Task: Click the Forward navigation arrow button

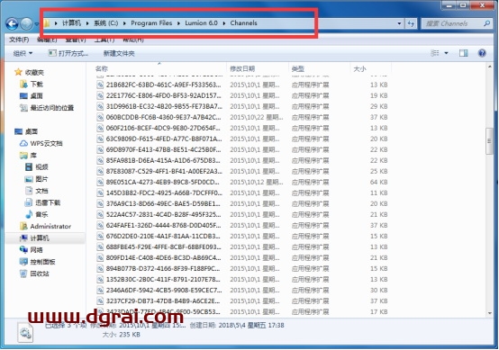Action: tap(26, 23)
